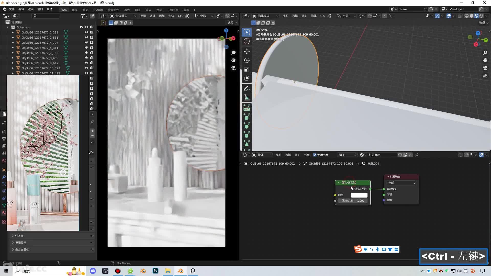Select the Measure tool

(247, 97)
